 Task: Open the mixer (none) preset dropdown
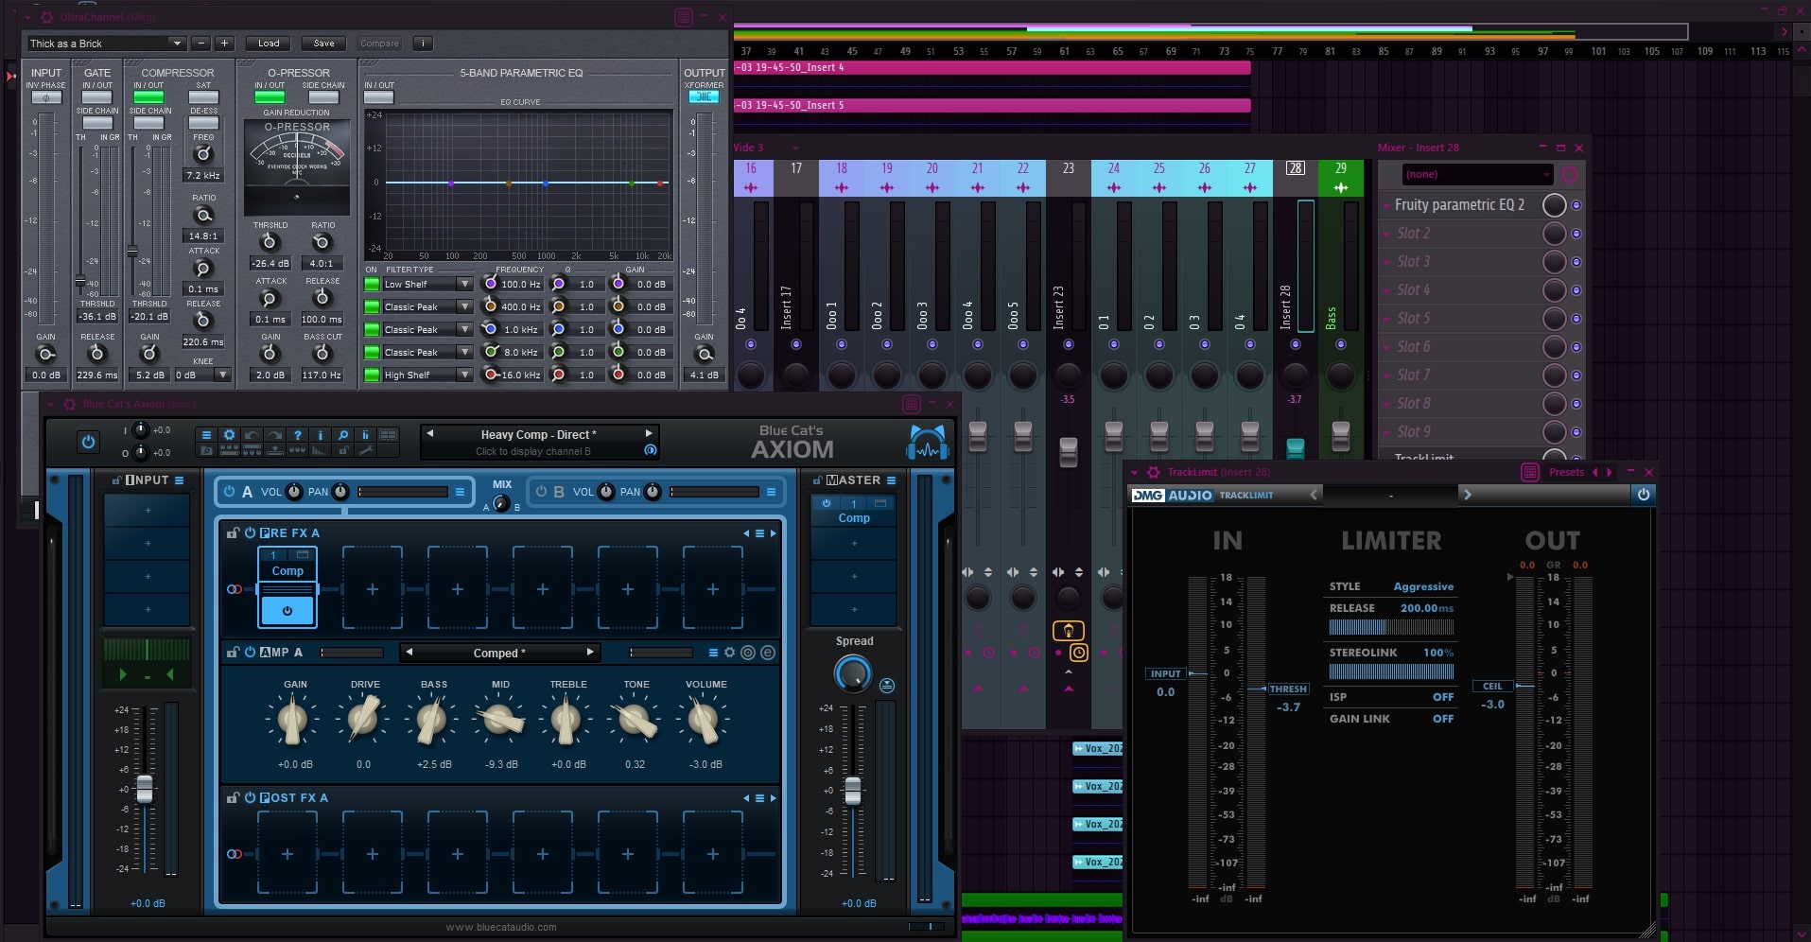tap(1475, 174)
